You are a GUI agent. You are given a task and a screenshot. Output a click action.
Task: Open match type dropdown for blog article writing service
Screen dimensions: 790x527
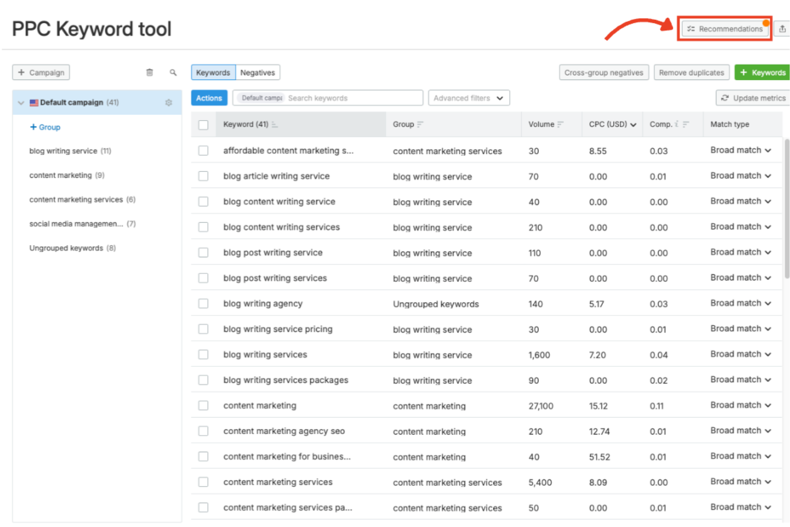coord(741,176)
